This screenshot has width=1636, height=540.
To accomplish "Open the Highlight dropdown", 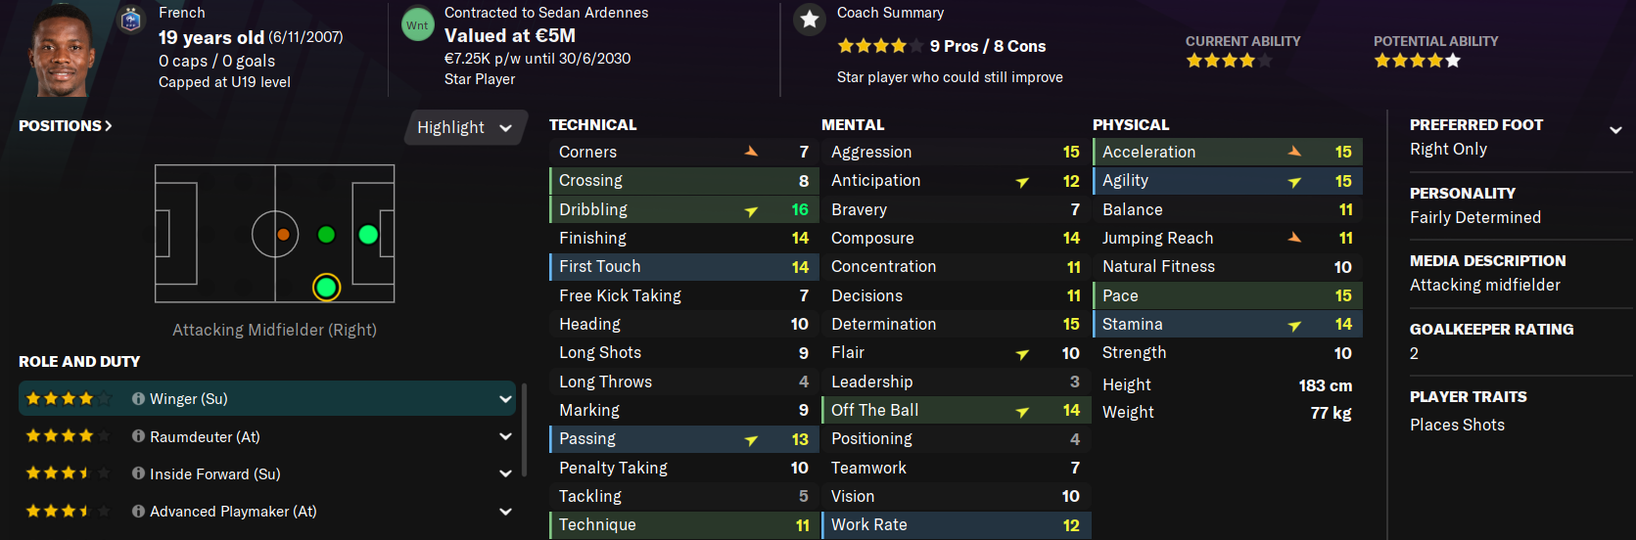I will 465,128.
